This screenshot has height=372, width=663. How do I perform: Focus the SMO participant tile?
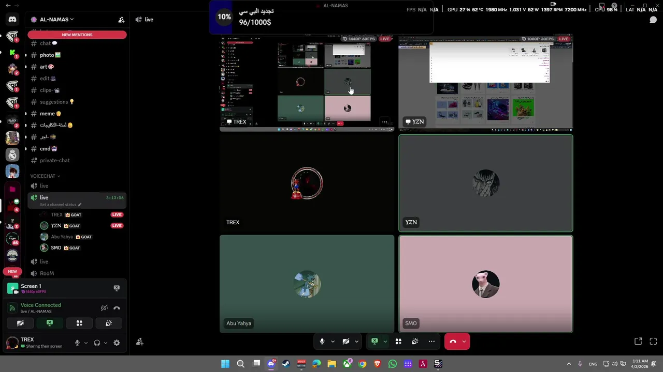(486, 284)
